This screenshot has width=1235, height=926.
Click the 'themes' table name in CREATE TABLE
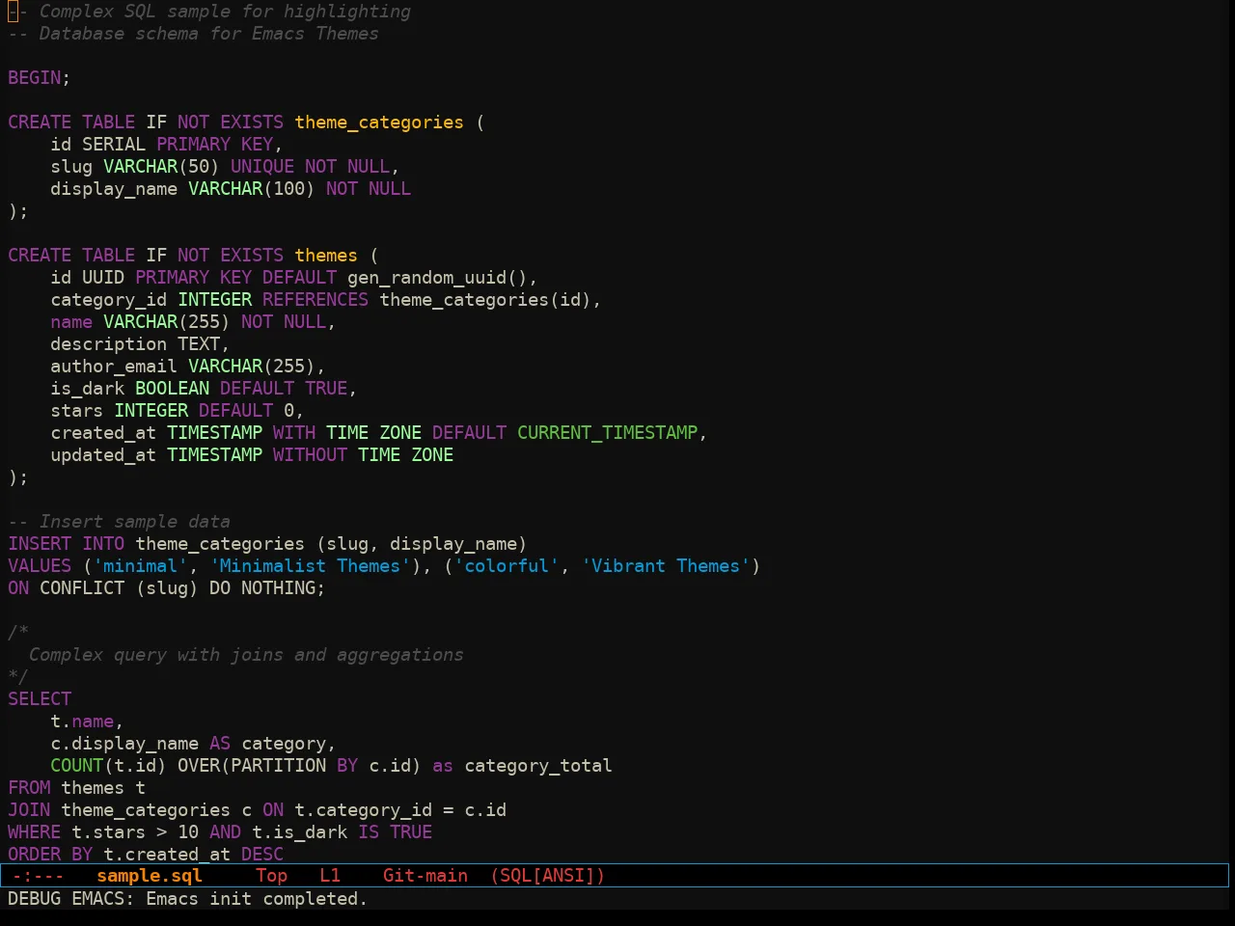[326, 256]
